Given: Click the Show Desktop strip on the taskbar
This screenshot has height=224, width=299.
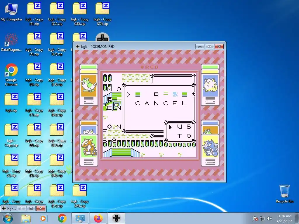Looking at the screenshot, I should coord(297,218).
